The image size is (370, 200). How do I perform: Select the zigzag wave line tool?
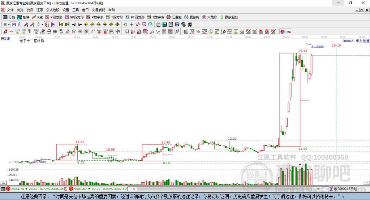pos(158,31)
